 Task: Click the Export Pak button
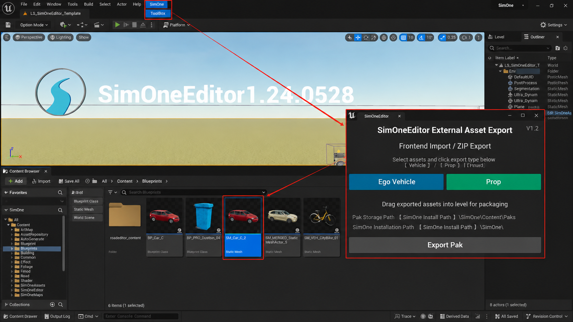click(445, 245)
